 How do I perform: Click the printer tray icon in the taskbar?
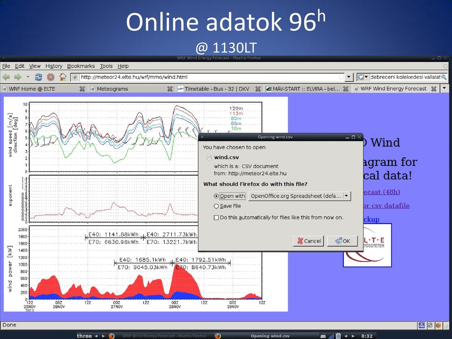point(323,336)
